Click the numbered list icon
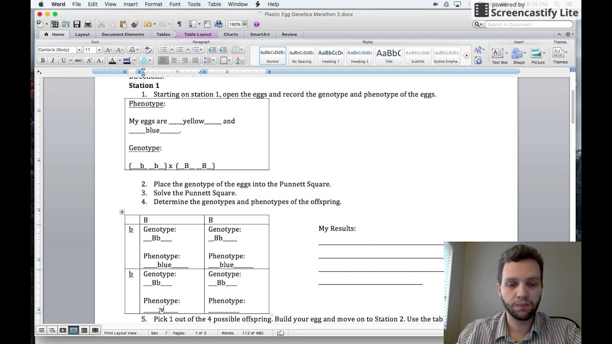This screenshot has width=612, height=344. click(x=179, y=50)
